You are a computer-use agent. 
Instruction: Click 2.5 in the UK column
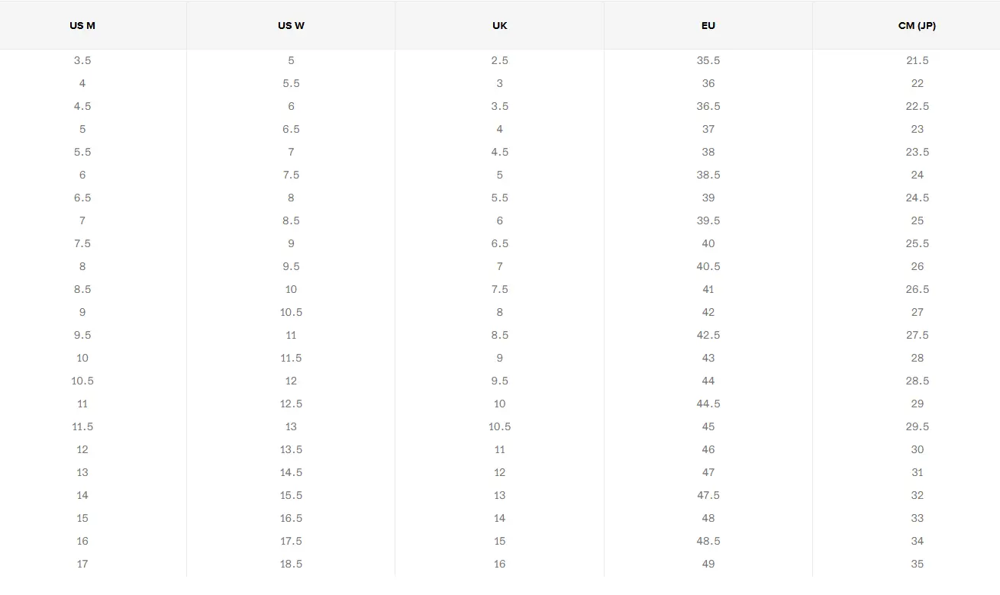(x=500, y=60)
